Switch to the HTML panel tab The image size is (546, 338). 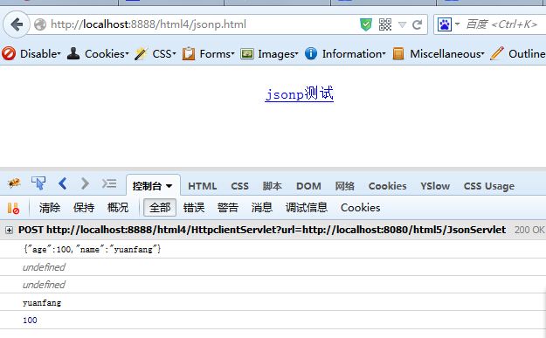point(203,186)
